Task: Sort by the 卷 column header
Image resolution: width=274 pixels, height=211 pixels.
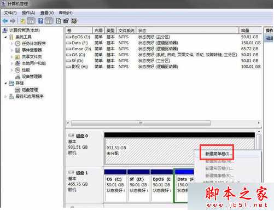Action: click(x=79, y=31)
